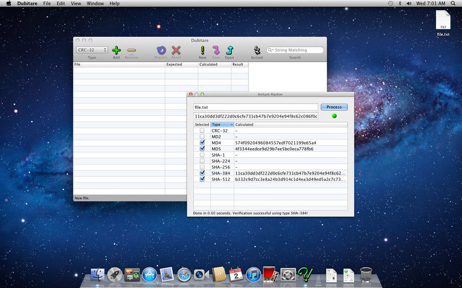Enable the CRC-32 checkbox
This screenshot has width=462, height=288.
click(202, 131)
